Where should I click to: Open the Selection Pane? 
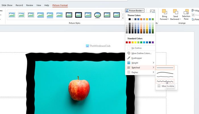click(x=186, y=15)
